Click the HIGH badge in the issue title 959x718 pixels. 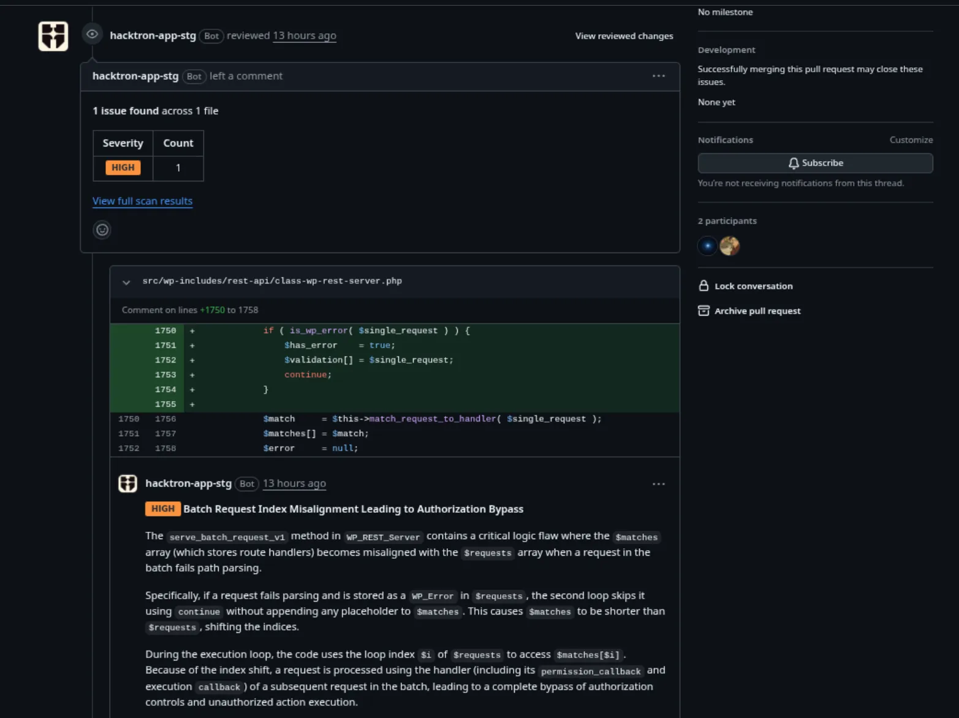tap(162, 508)
